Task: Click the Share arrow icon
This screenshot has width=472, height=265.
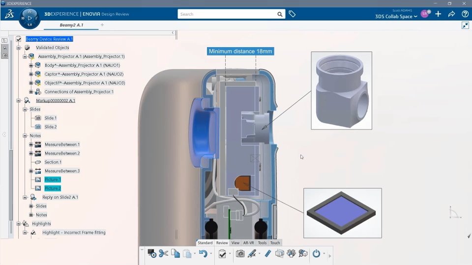Action: [451, 14]
